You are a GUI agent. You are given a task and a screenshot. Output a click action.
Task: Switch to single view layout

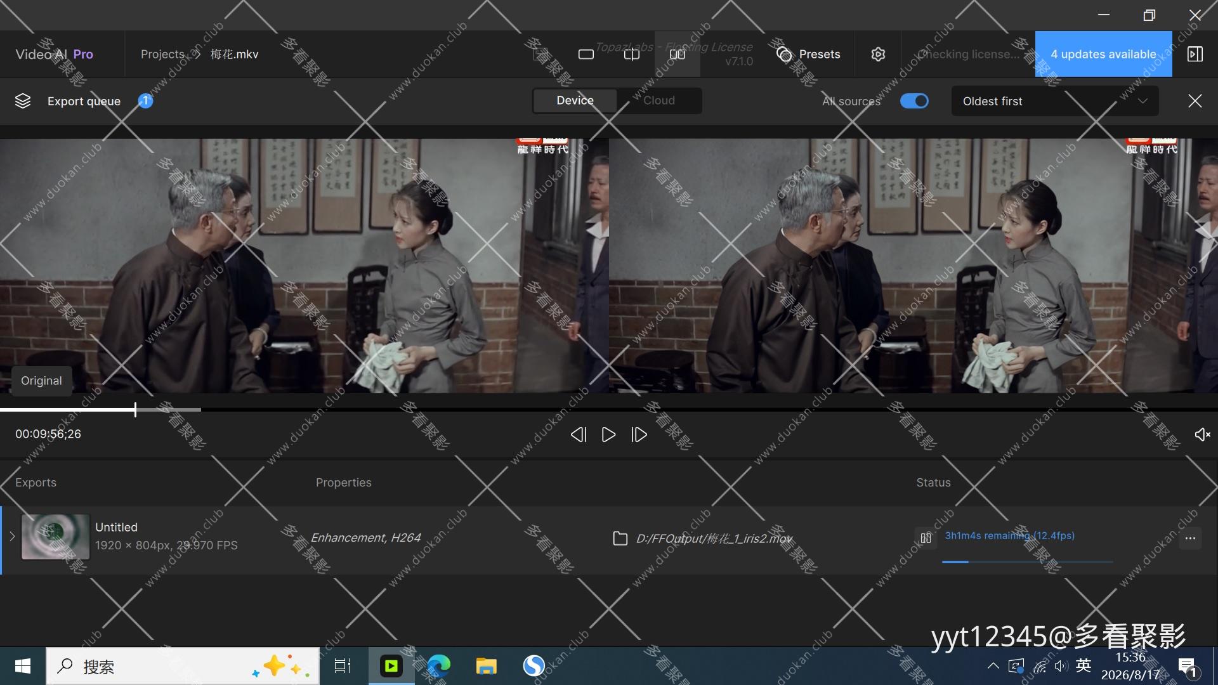point(586,55)
